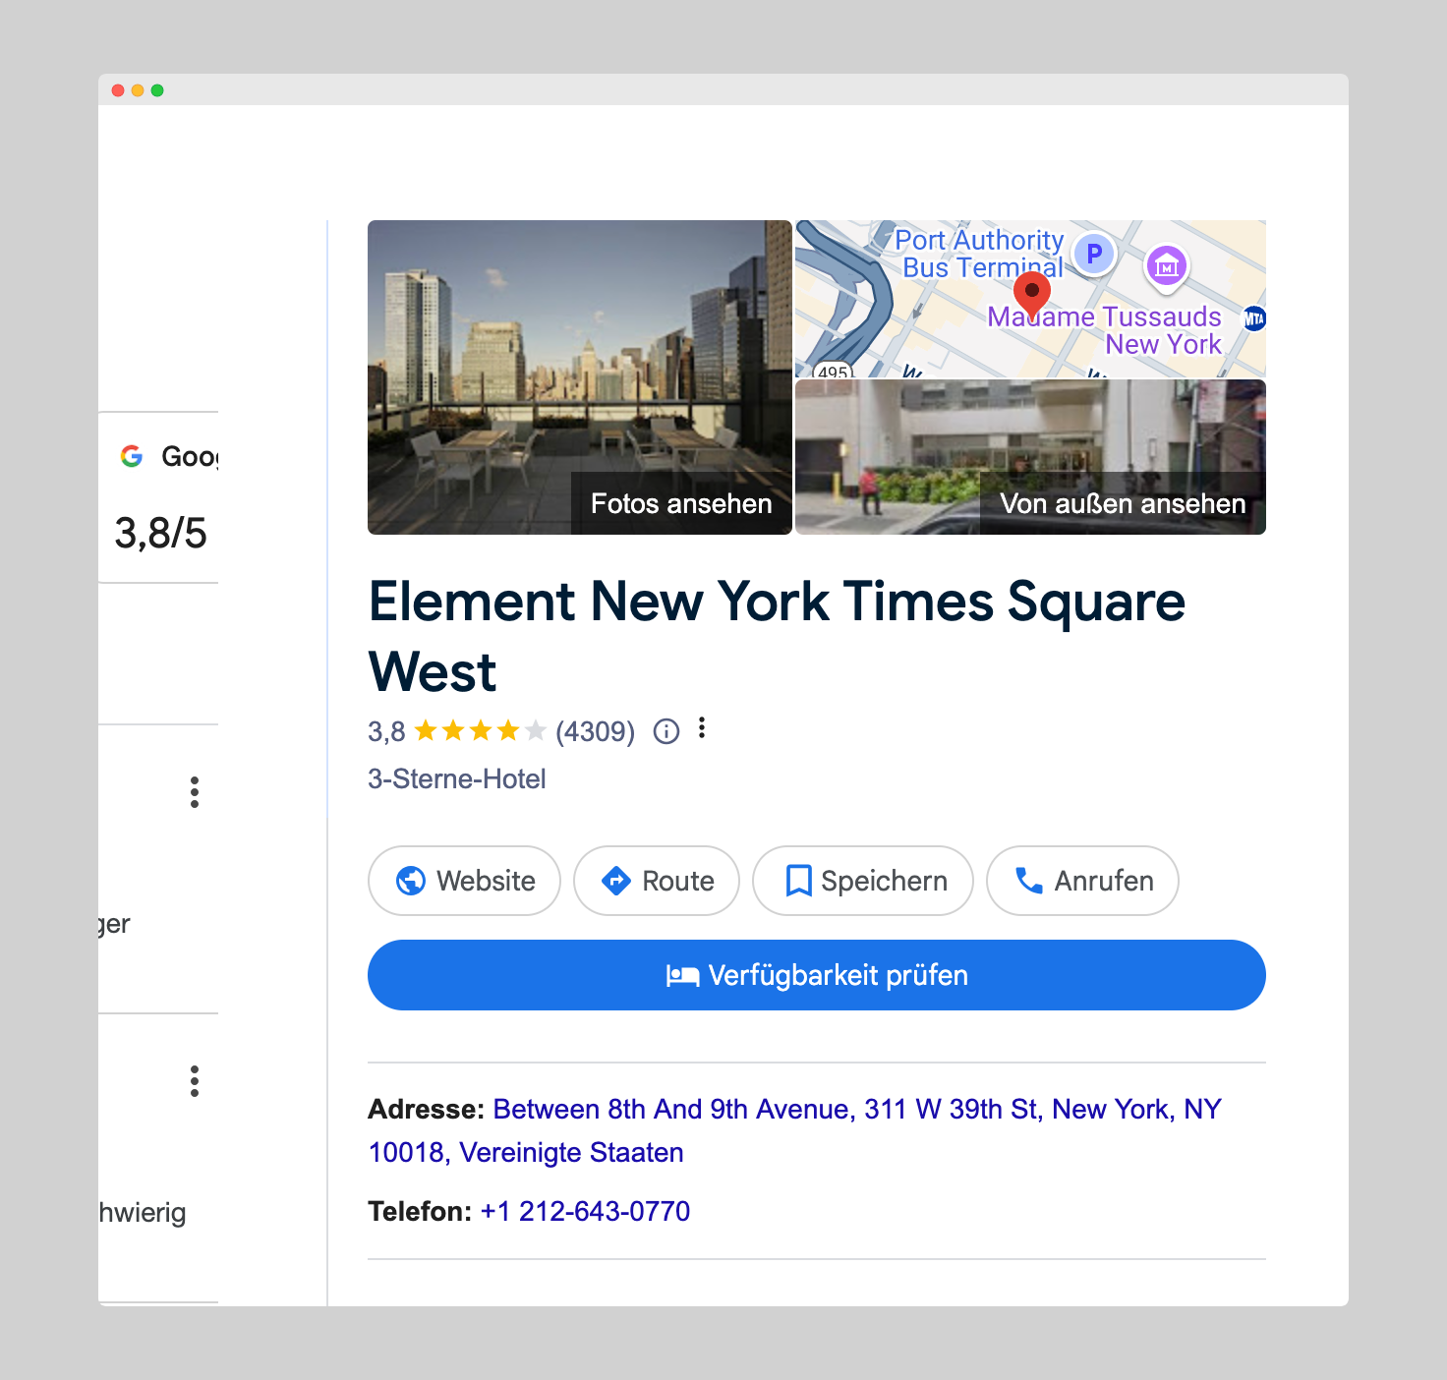Open address link 311 W 39th St

[794, 1130]
